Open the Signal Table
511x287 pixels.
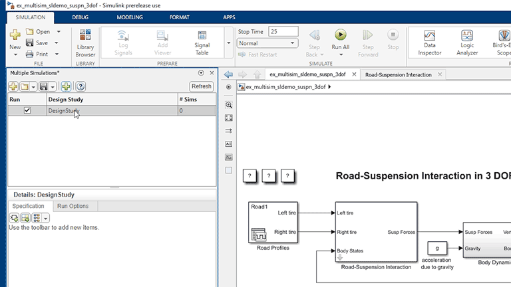point(202,43)
